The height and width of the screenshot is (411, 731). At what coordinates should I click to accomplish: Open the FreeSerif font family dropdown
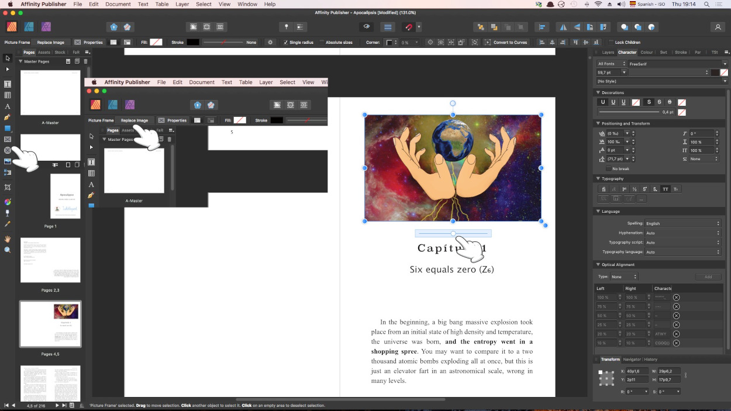678,64
